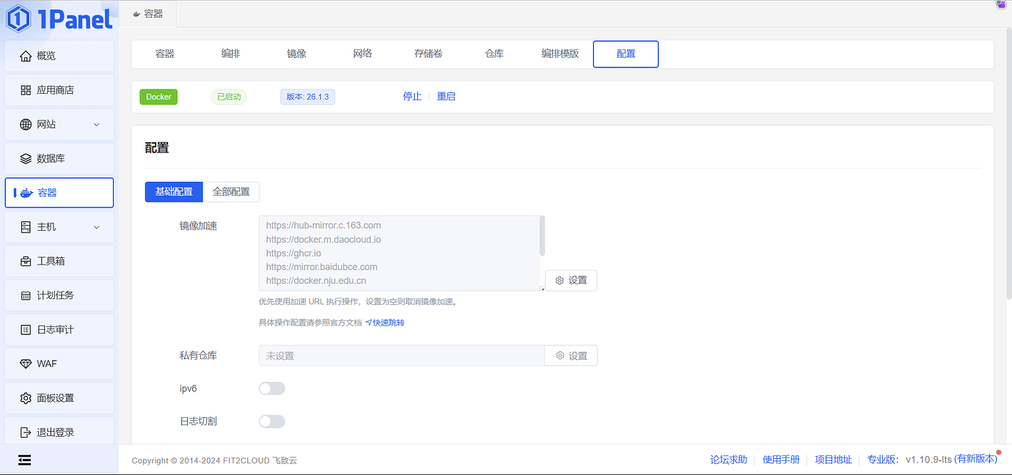Screen dimensions: 1012x475
Task: Click the Docker whale icon beside 容器
Action: pos(26,193)
